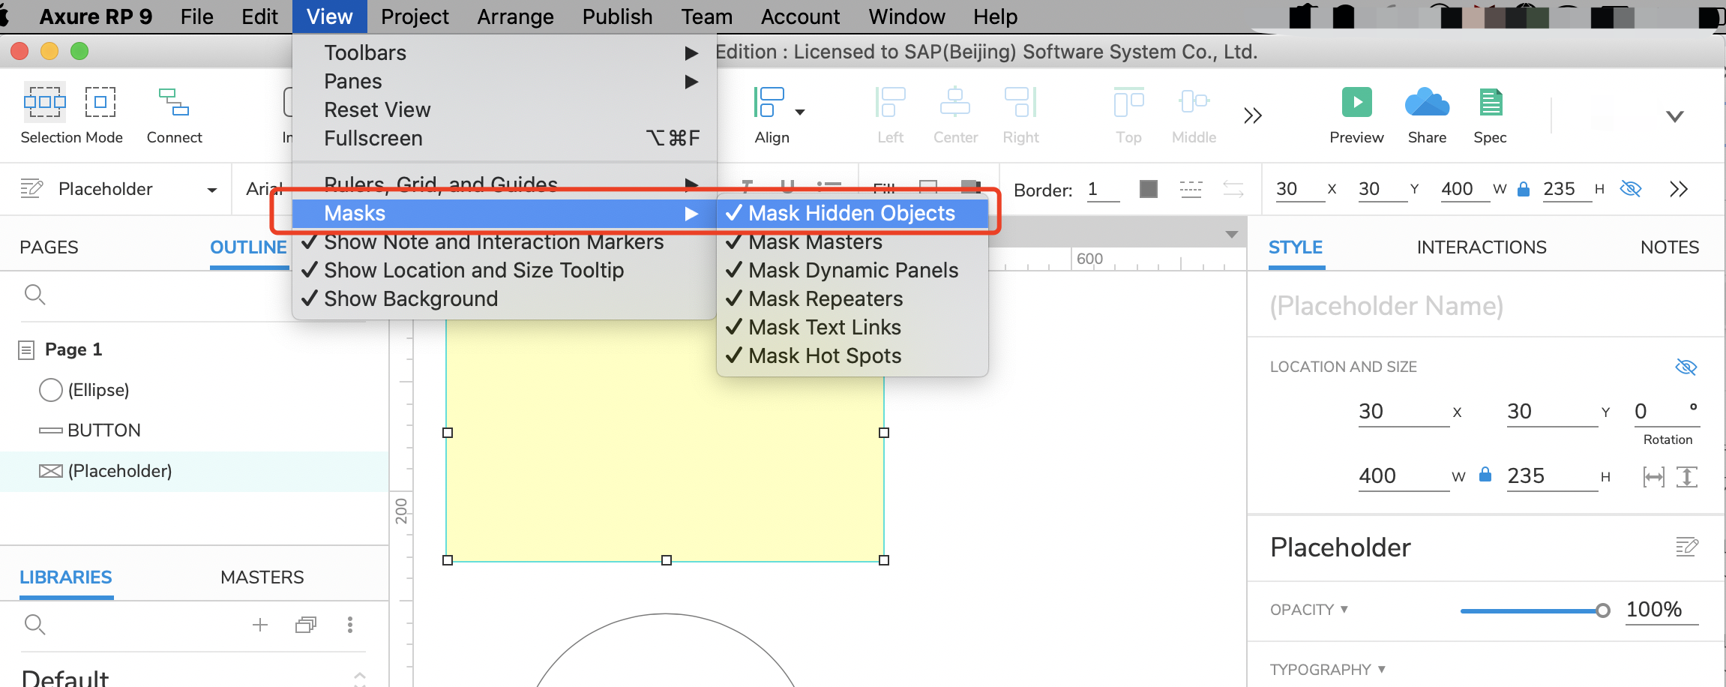Screen dimensions: 1726x687
Task: Toggle Mask Dynamic Panels option
Action: tap(852, 271)
